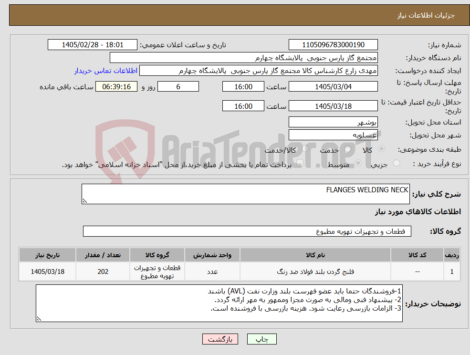Click the اطلاعات کالاهای مورد نیاز section heading

(418, 212)
